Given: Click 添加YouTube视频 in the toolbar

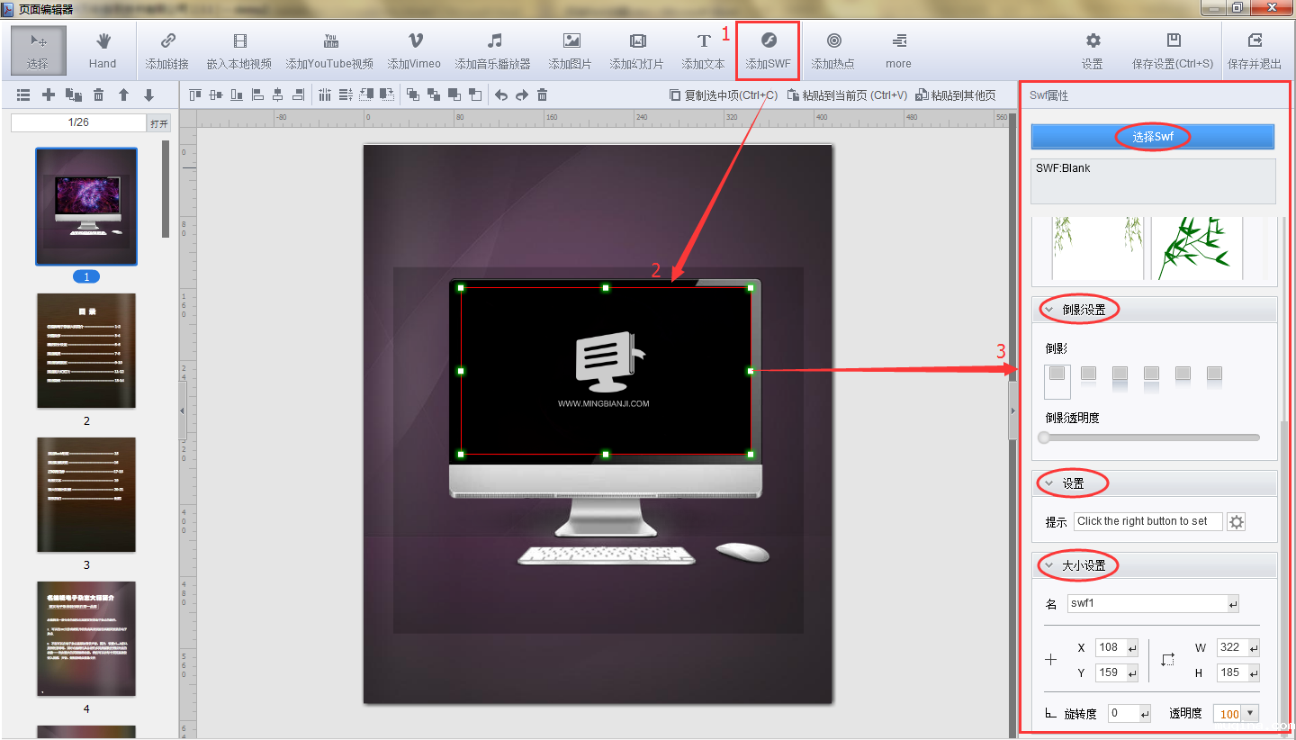Looking at the screenshot, I should 329,50.
